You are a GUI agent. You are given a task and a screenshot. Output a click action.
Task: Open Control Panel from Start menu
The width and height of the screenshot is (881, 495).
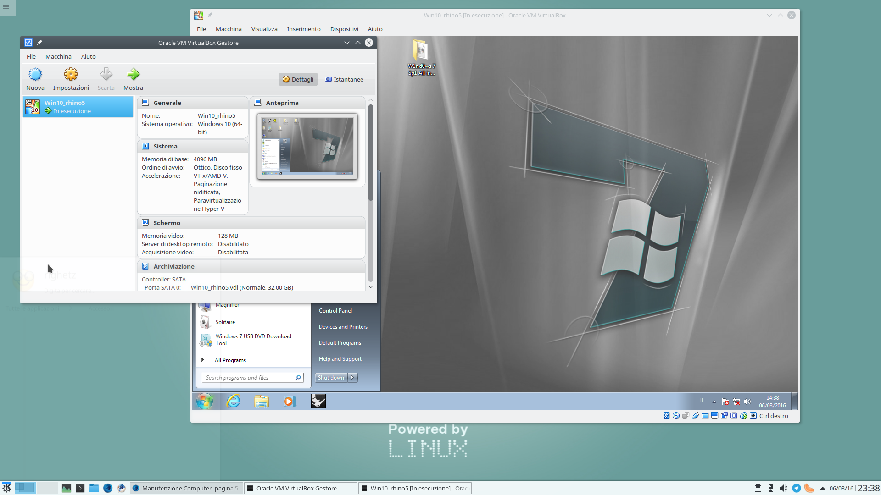pyautogui.click(x=335, y=311)
